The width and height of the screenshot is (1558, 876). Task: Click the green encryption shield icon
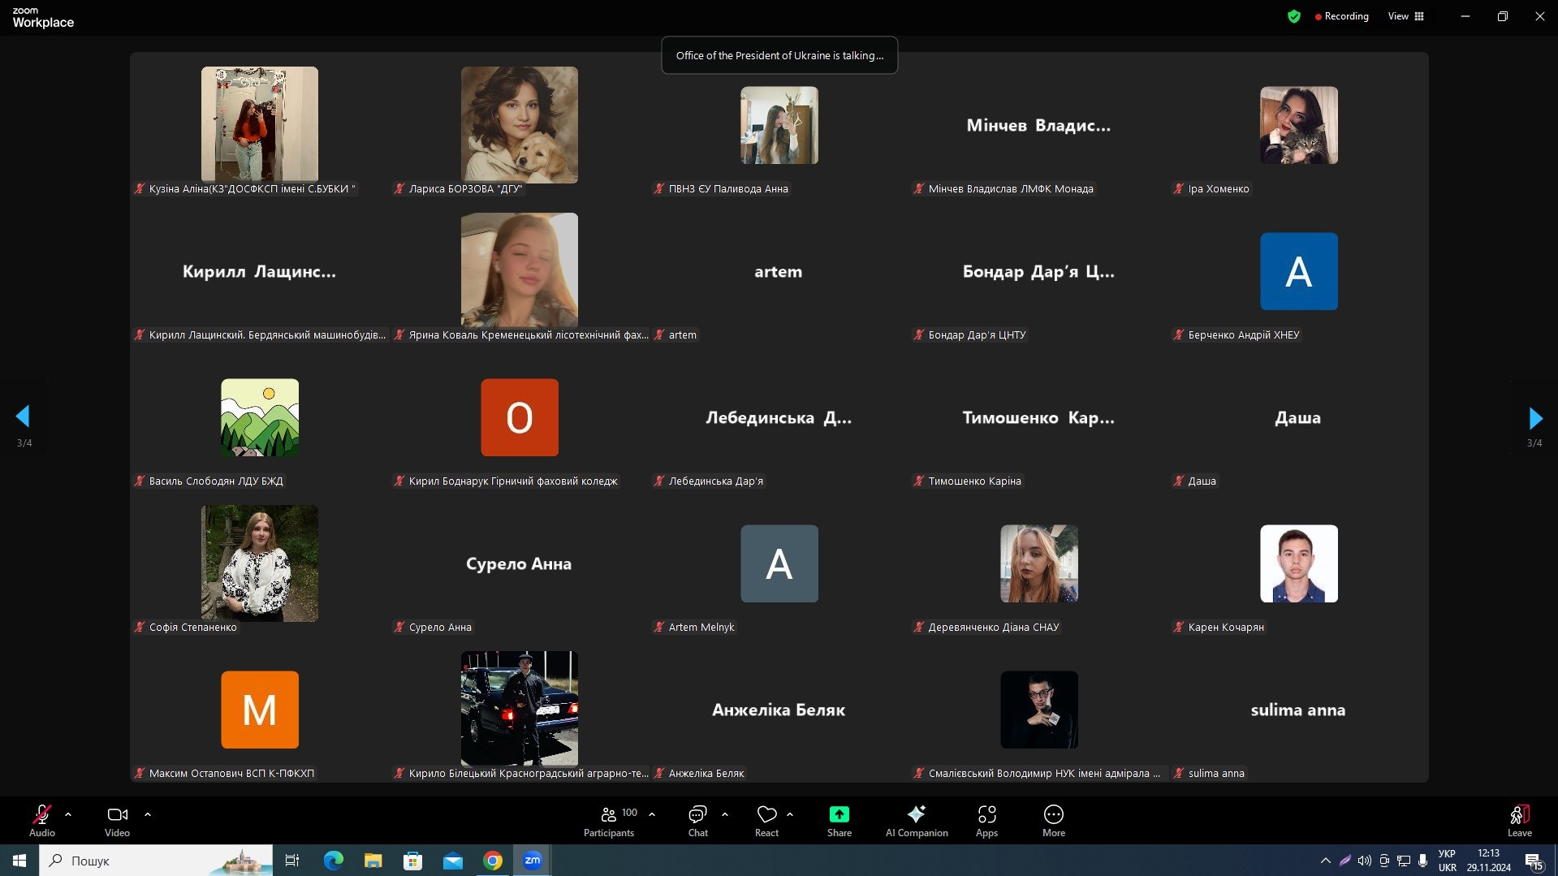(x=1294, y=16)
